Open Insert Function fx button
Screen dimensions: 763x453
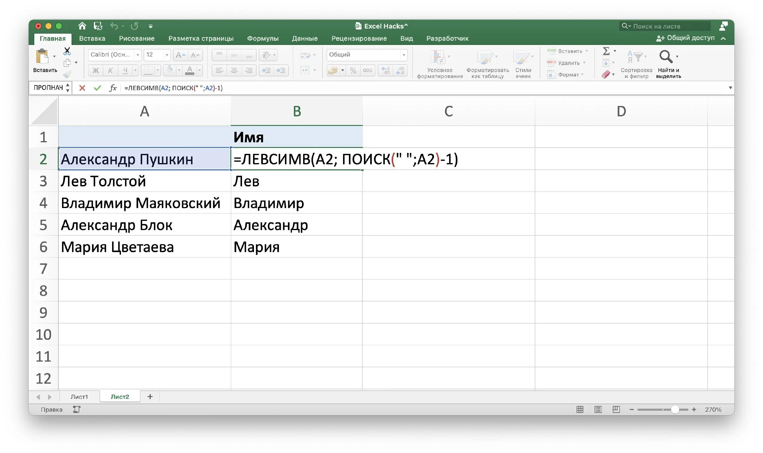(x=113, y=88)
